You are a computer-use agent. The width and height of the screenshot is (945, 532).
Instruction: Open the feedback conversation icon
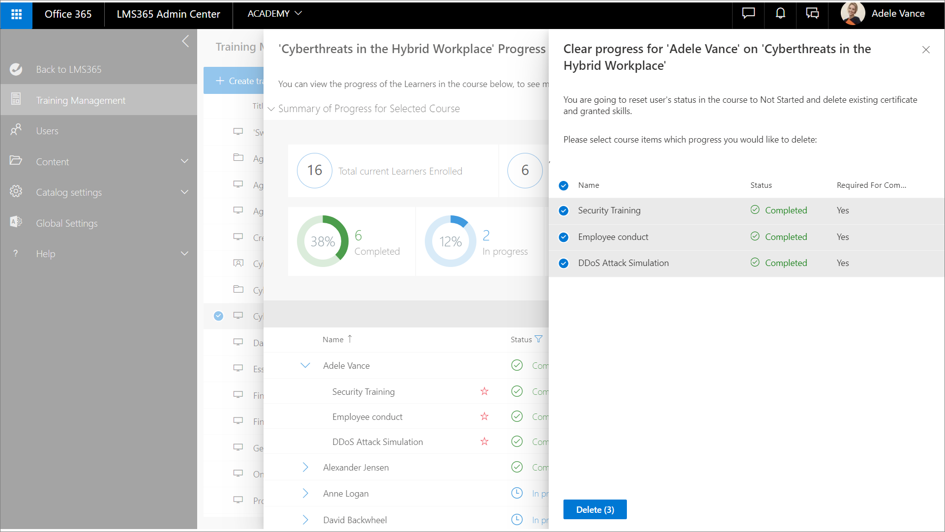pyautogui.click(x=812, y=14)
